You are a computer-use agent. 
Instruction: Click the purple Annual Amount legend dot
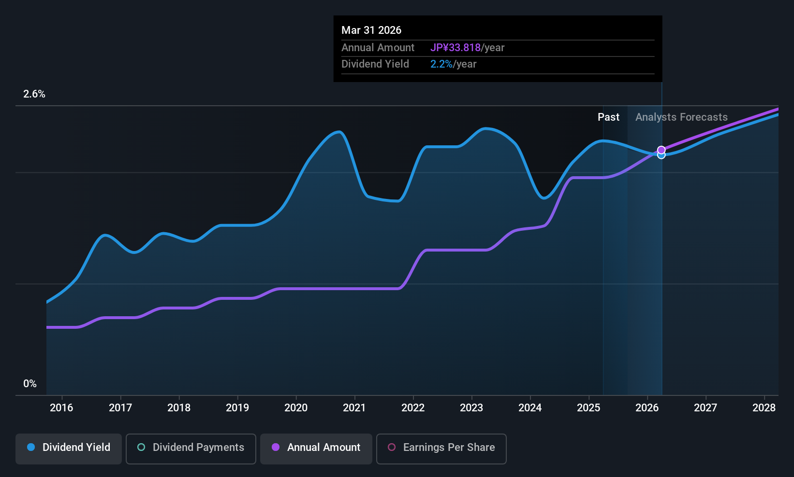click(276, 448)
